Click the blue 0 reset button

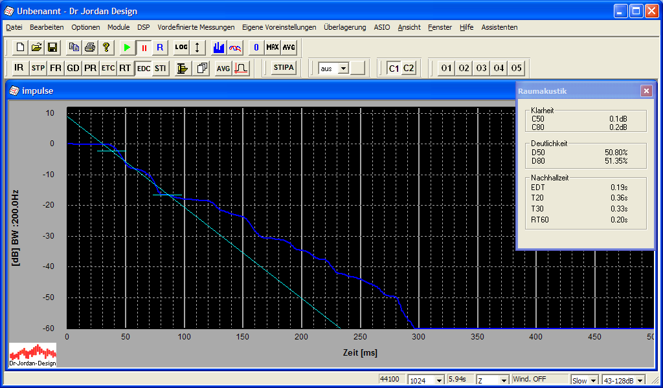point(256,47)
